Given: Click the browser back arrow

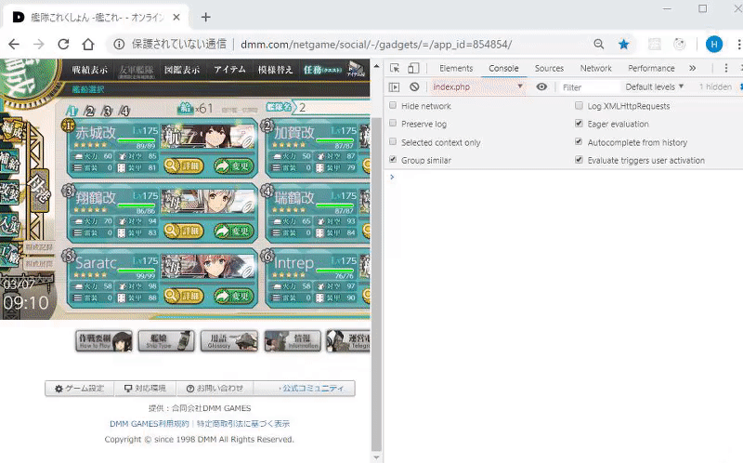Looking at the screenshot, I should [14, 44].
